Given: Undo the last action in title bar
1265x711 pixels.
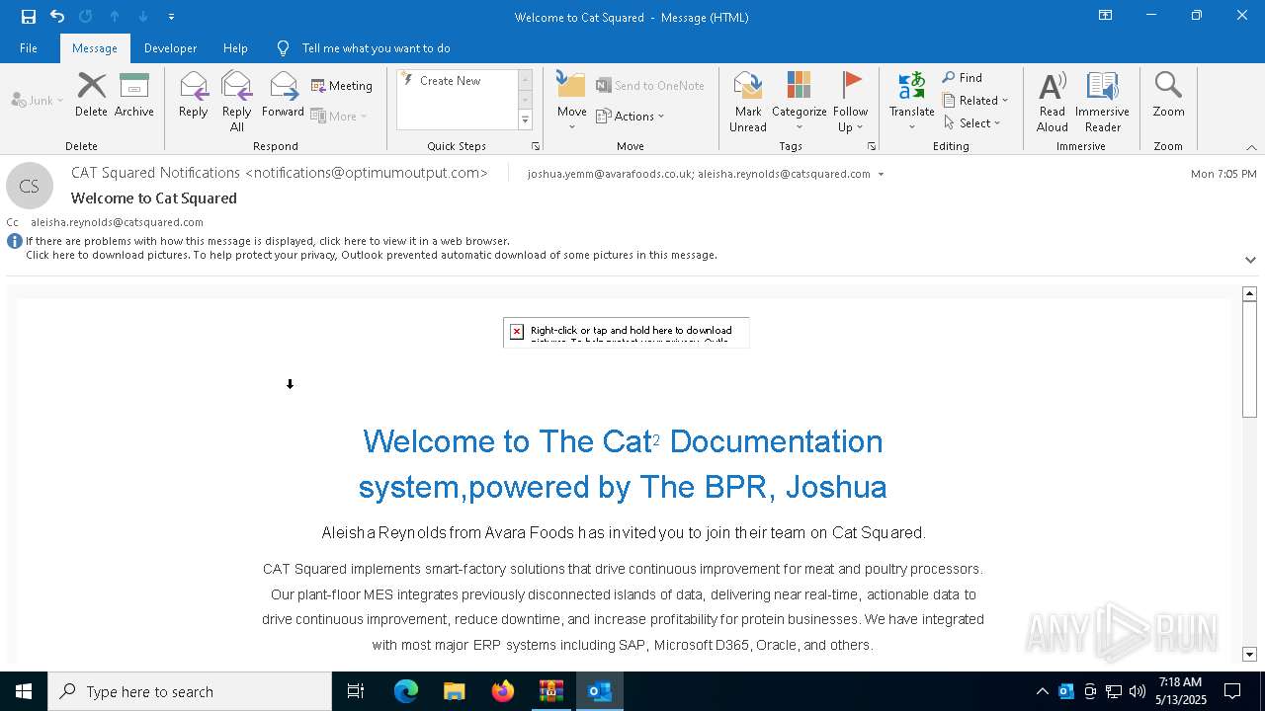Looking at the screenshot, I should point(57,16).
